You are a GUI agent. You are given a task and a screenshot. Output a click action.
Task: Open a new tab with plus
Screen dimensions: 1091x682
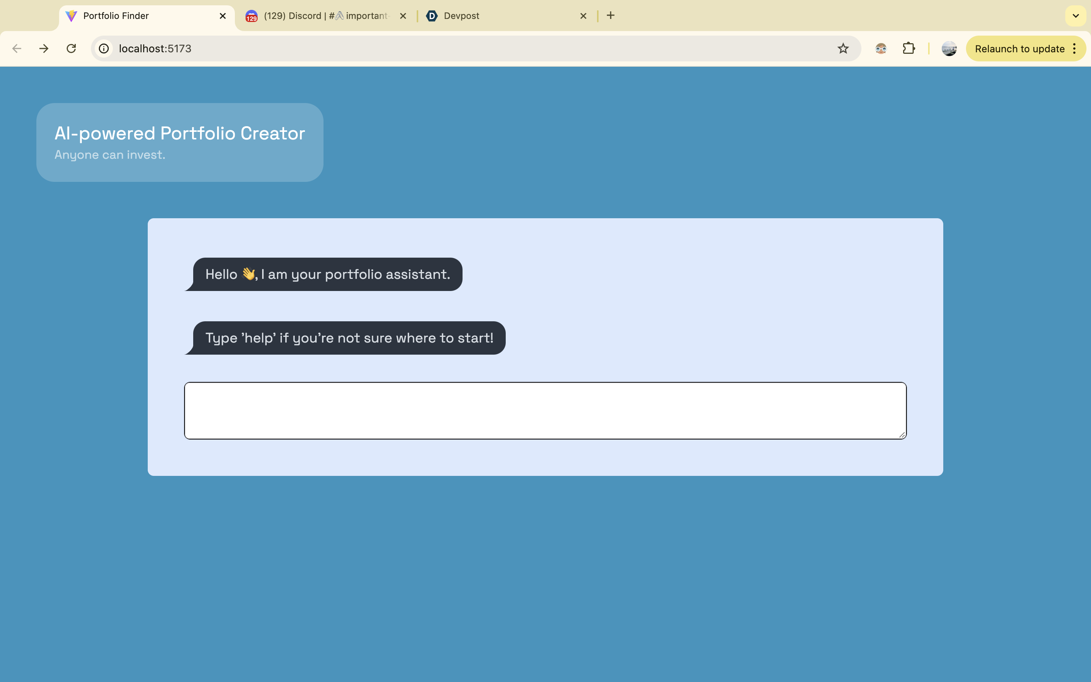coord(610,16)
